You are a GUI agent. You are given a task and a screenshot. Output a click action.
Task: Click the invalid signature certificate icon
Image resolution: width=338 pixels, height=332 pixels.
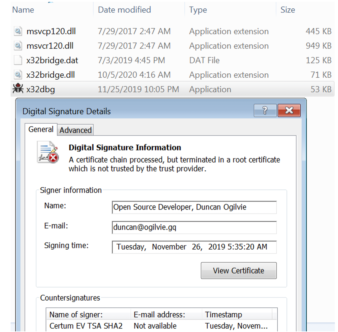click(48, 152)
